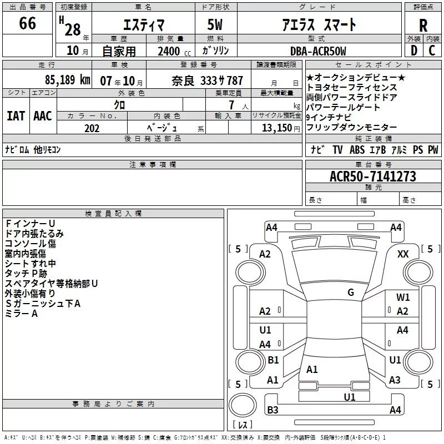Click the model code "DBA-ACR50W"
This screenshot has height=444, width=444.
pyautogui.click(x=318, y=51)
